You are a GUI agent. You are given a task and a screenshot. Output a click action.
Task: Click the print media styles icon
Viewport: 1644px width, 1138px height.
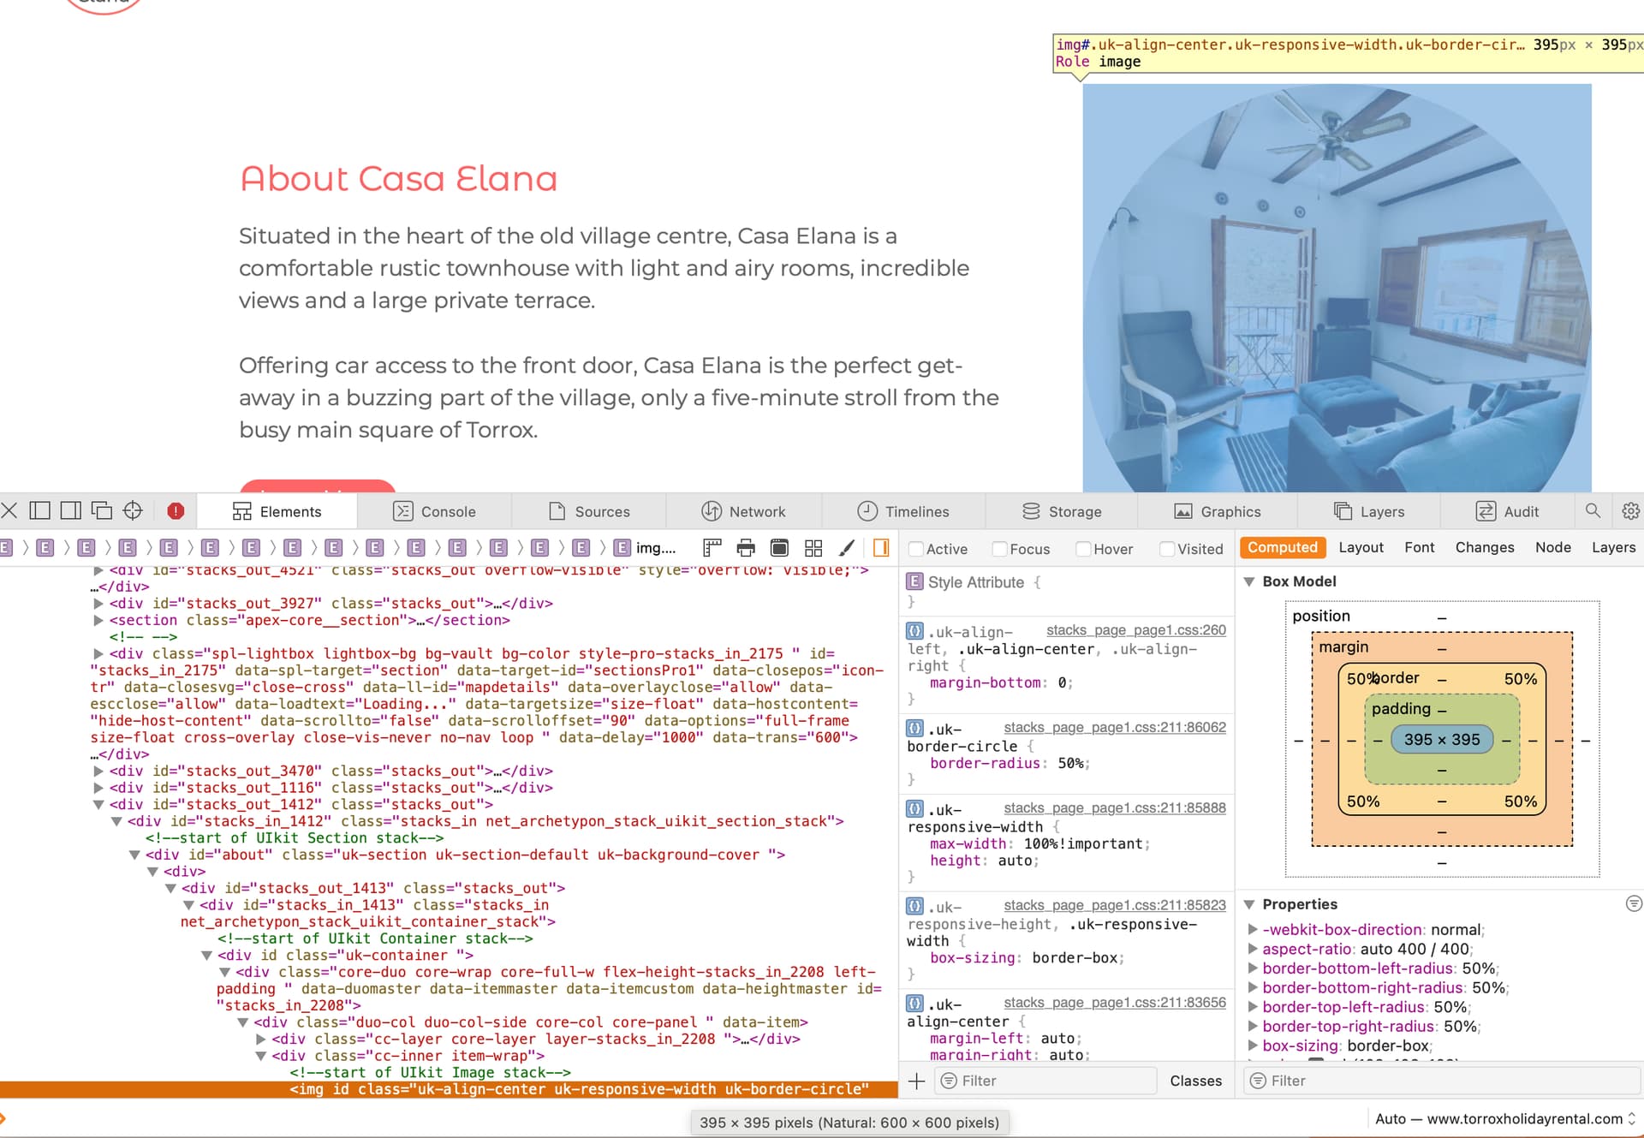[746, 548]
